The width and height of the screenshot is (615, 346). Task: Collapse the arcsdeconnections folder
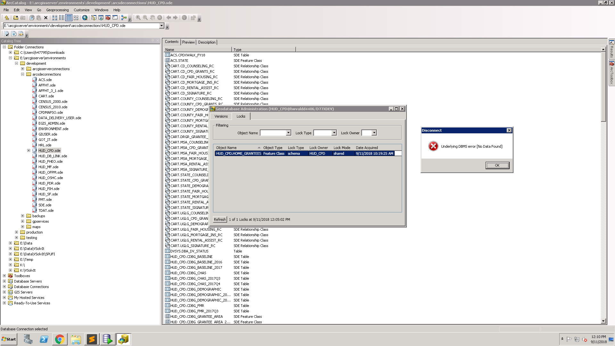pyautogui.click(x=22, y=74)
